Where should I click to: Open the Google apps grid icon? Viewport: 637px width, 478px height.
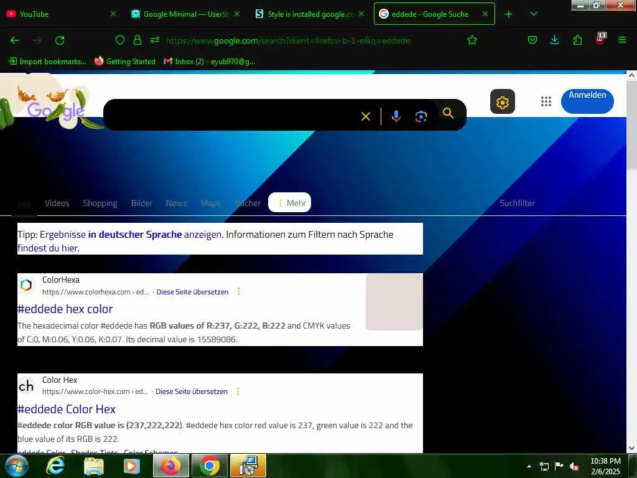546,101
